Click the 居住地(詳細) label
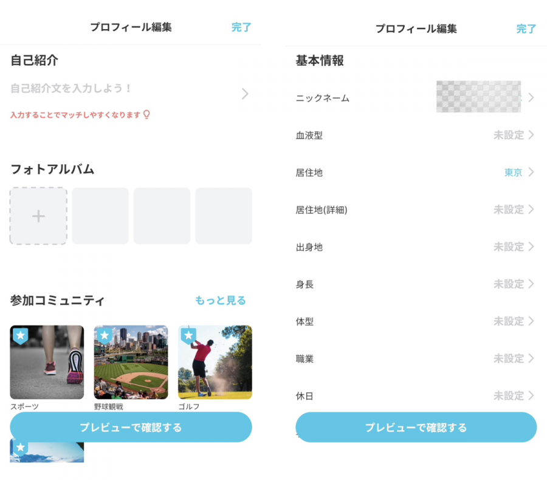Viewport: 547px width, 480px height. click(x=322, y=210)
